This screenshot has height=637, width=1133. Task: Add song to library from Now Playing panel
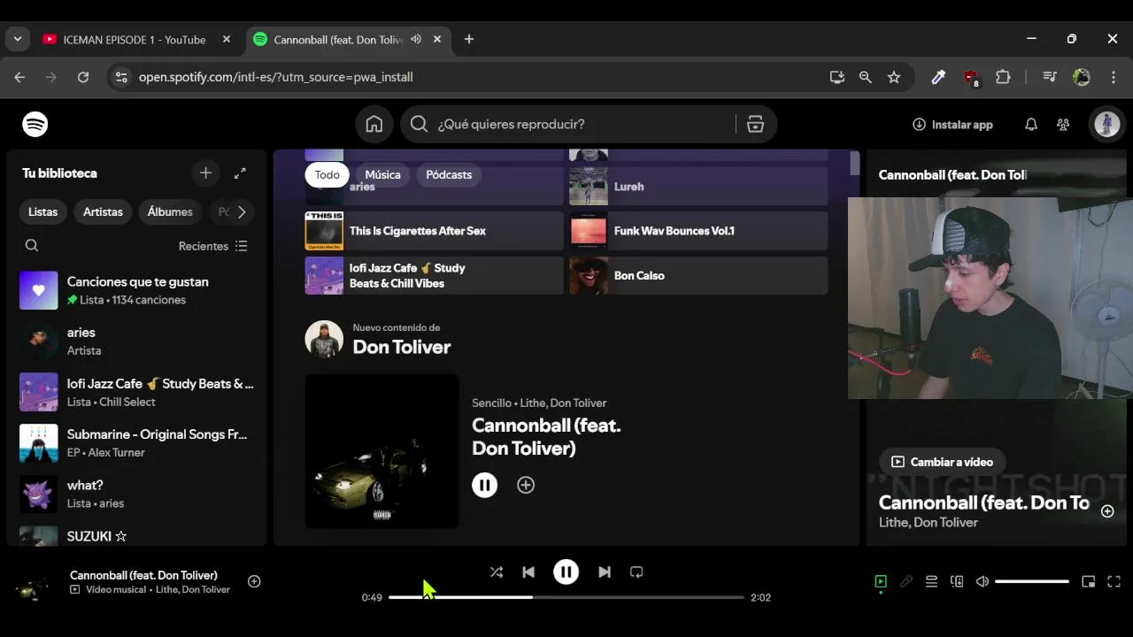click(x=1107, y=511)
